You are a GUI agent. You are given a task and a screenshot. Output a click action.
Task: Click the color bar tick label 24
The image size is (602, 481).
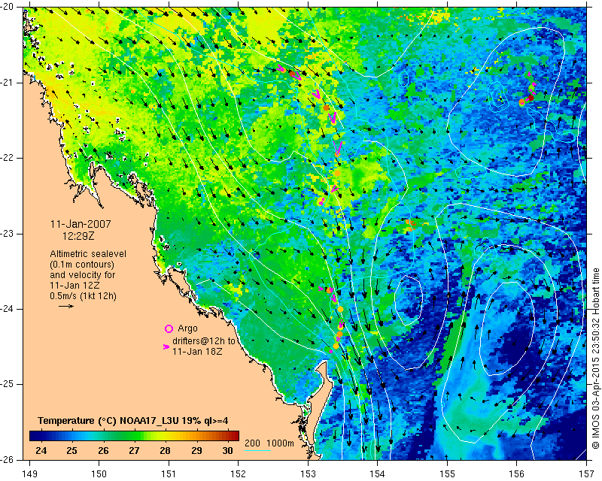tap(41, 451)
